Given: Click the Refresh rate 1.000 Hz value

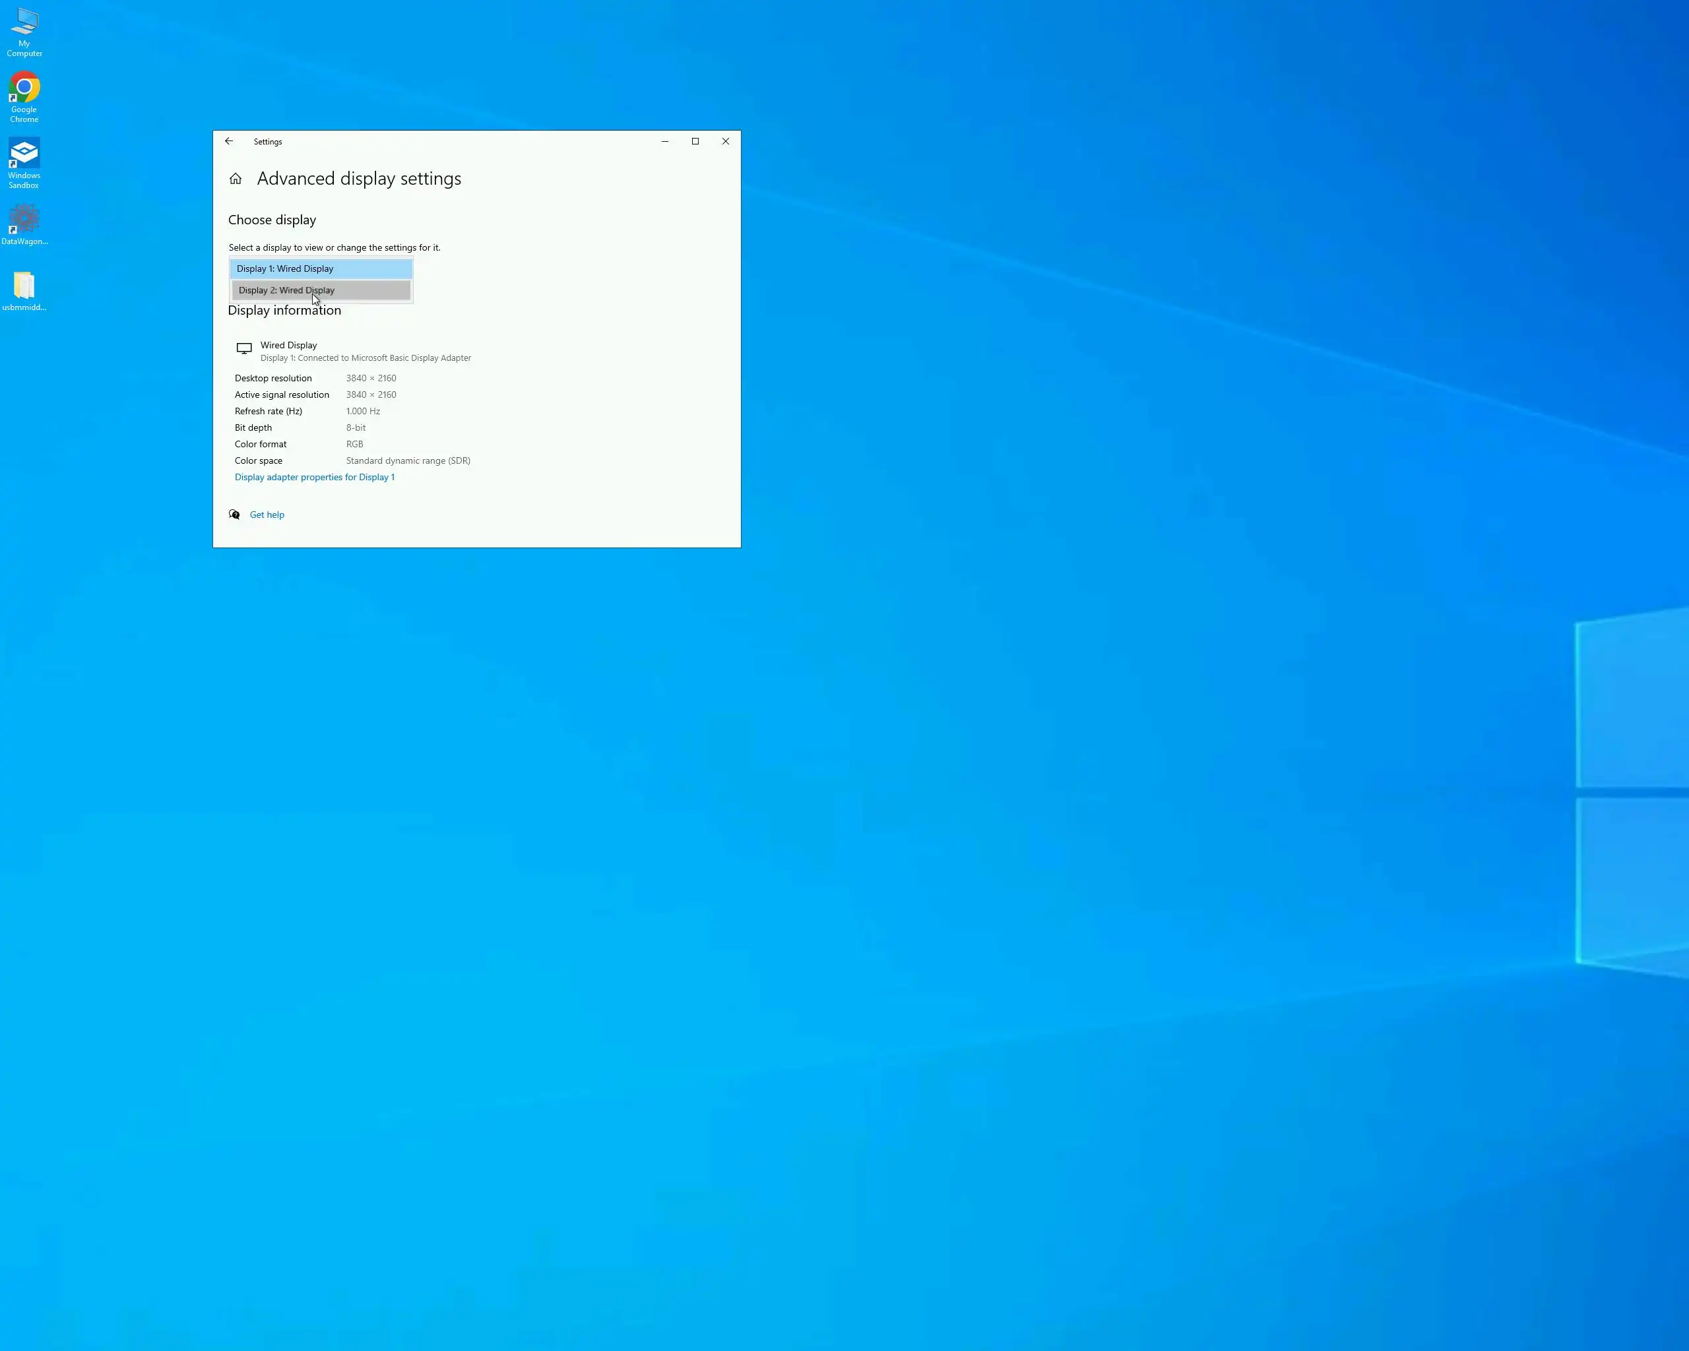Looking at the screenshot, I should pyautogui.click(x=363, y=411).
